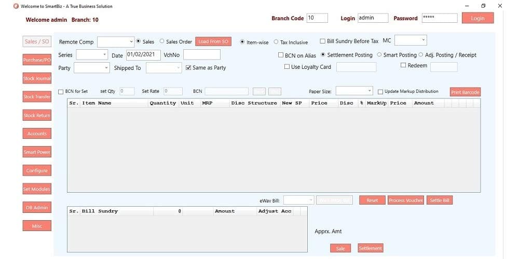Open the DB Admin section

click(x=37, y=208)
